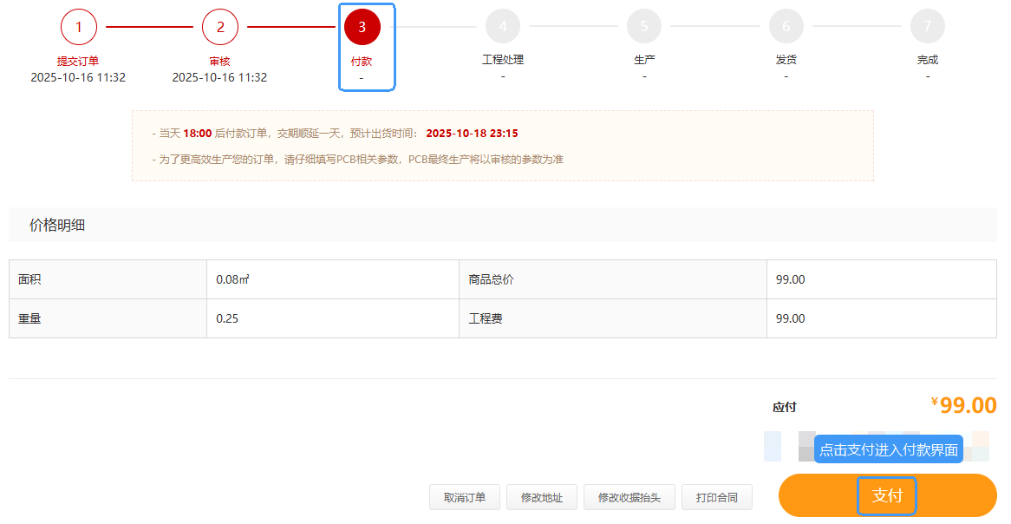Cancel the order with 取消订单
The width and height of the screenshot is (1011, 524).
(465, 497)
